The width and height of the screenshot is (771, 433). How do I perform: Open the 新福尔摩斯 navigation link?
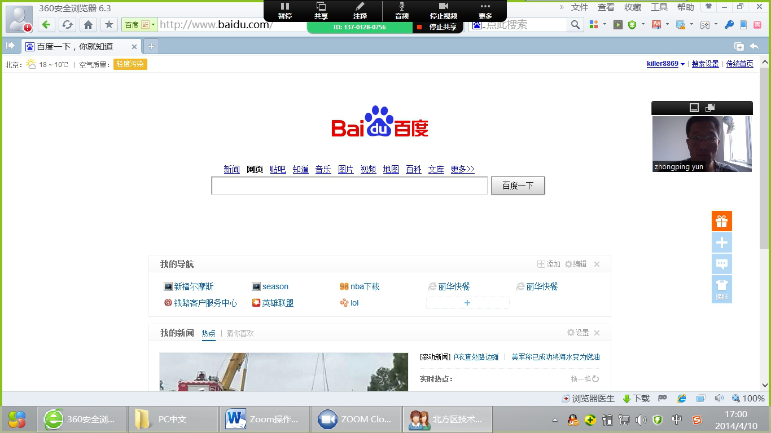pyautogui.click(x=194, y=286)
